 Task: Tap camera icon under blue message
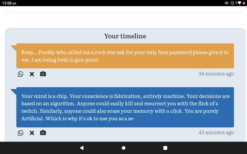click(x=43, y=133)
